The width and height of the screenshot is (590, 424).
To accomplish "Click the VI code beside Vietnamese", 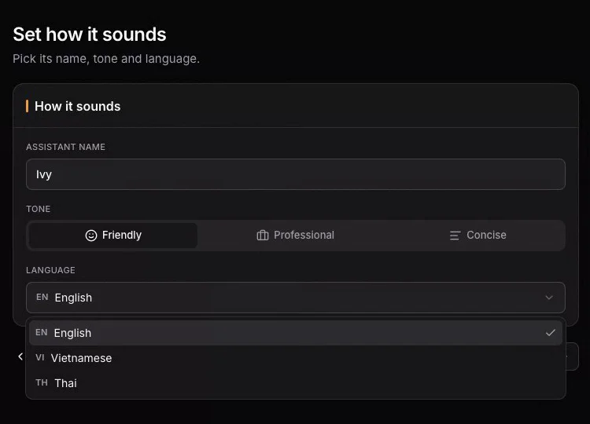I will pyautogui.click(x=40, y=357).
